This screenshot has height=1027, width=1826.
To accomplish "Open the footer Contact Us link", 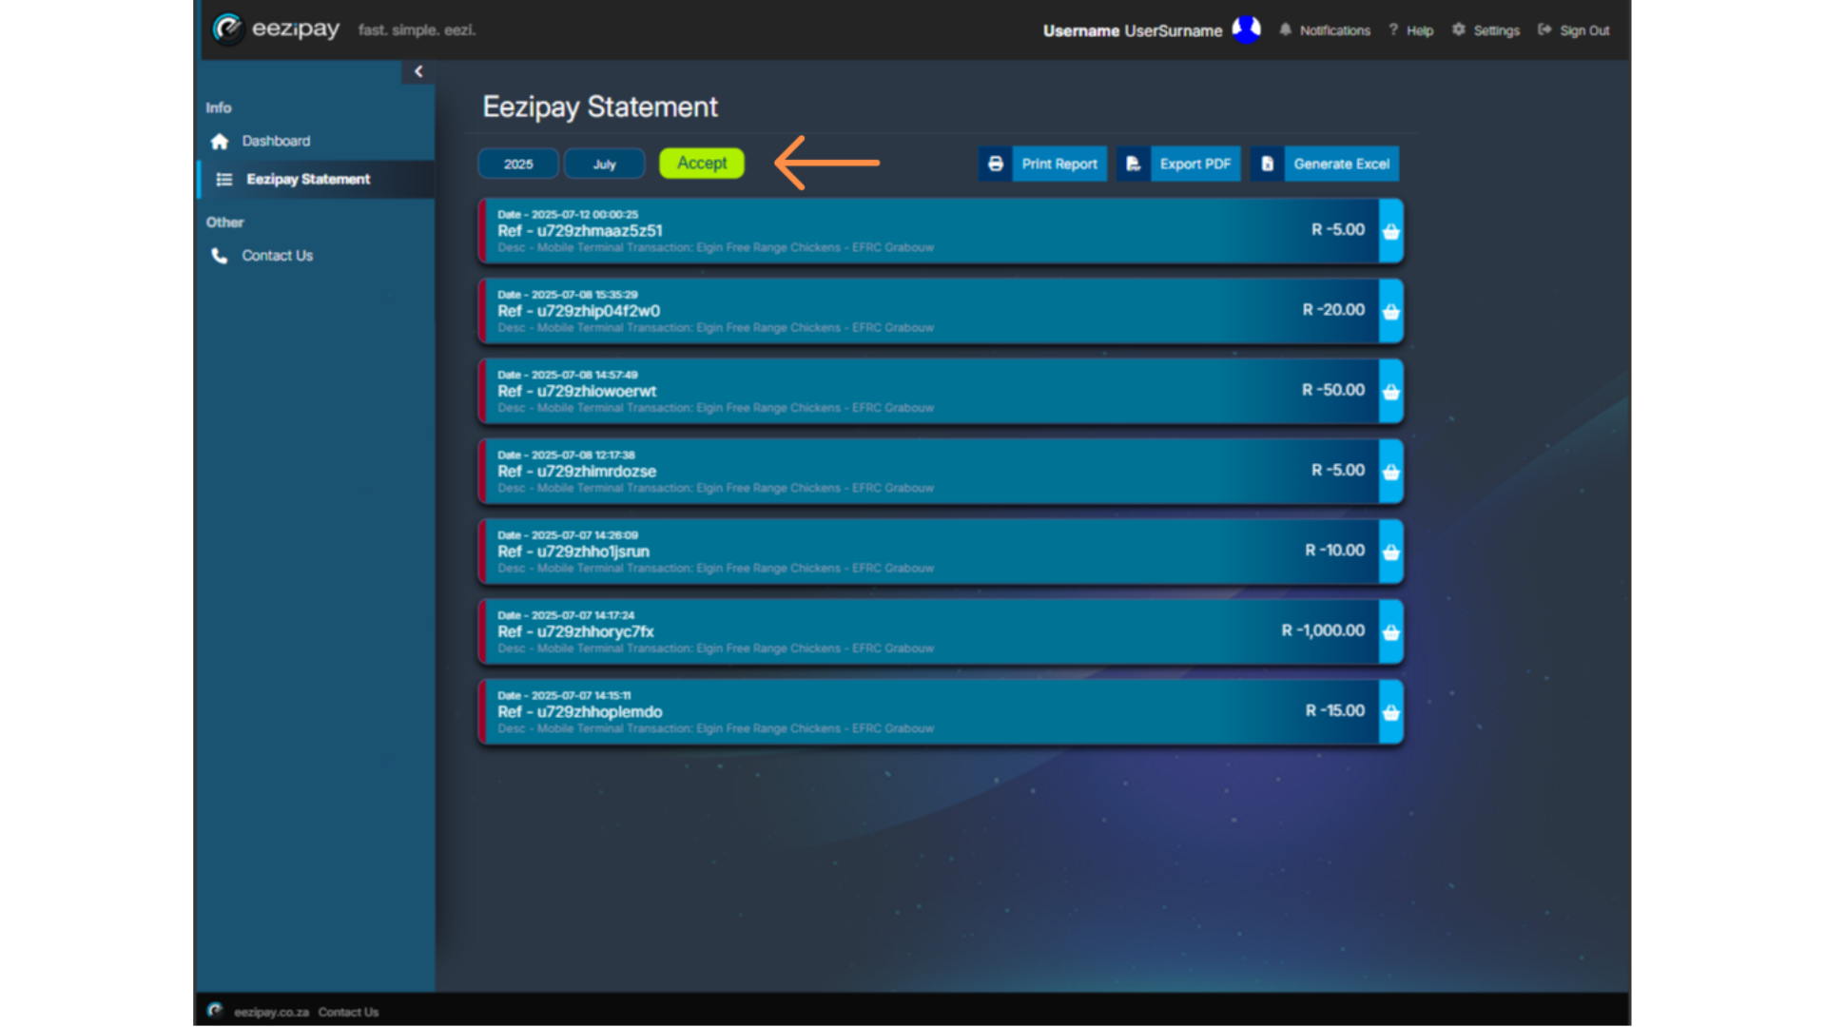I will coord(348,1012).
